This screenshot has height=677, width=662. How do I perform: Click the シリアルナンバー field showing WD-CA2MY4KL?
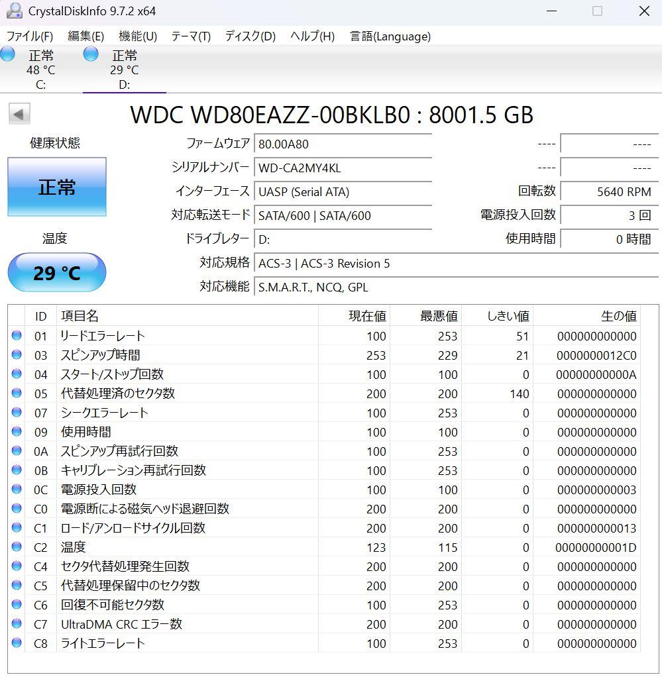pyautogui.click(x=343, y=168)
